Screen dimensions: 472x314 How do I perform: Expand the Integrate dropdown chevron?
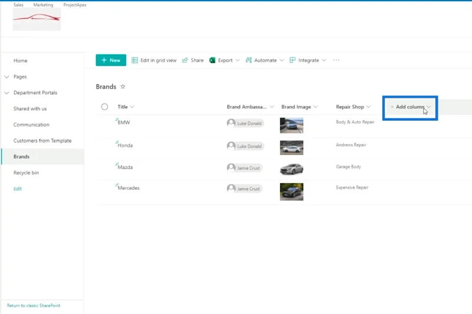pyautogui.click(x=324, y=61)
